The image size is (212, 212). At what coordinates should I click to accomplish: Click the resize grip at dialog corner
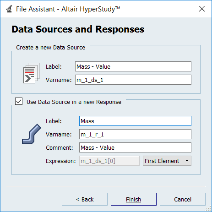tap(208, 208)
